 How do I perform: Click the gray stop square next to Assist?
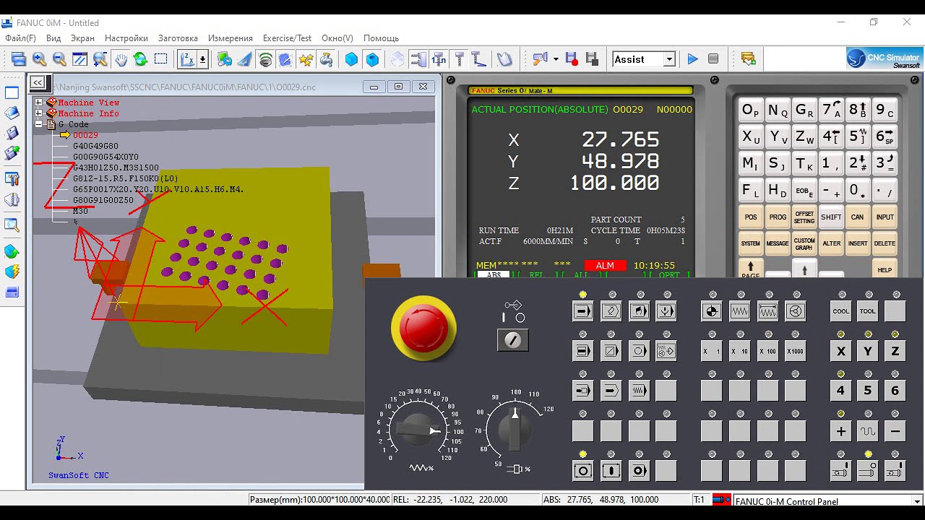tap(713, 59)
